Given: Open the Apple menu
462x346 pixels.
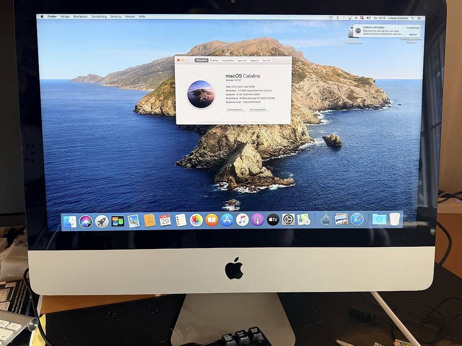Looking at the screenshot, I should point(42,16).
